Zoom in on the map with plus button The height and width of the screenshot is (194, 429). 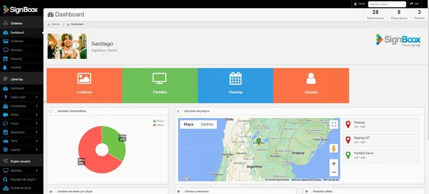[x=334, y=164]
